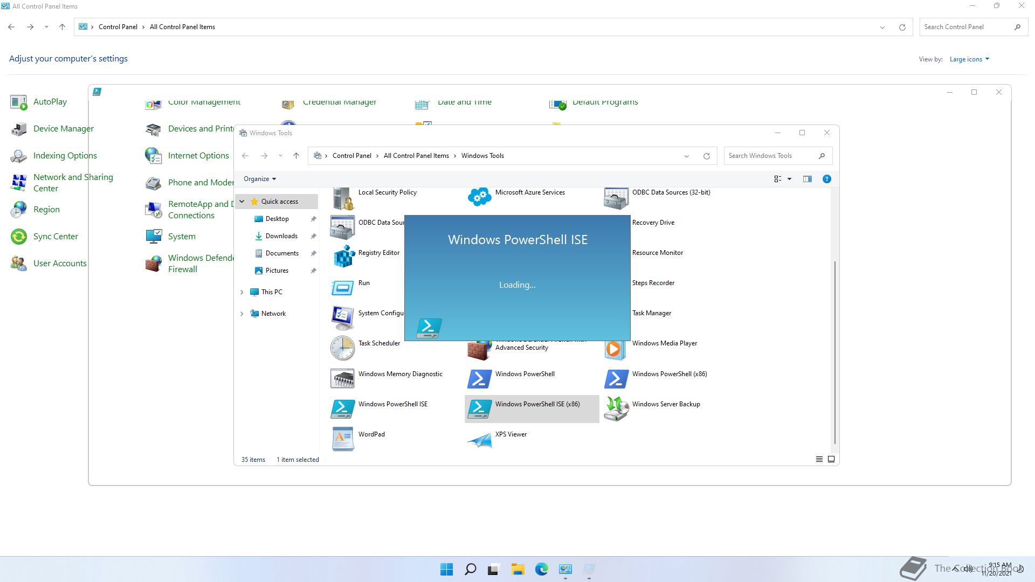The width and height of the screenshot is (1035, 582).
Task: Select Pictures in Quick access
Action: click(277, 271)
